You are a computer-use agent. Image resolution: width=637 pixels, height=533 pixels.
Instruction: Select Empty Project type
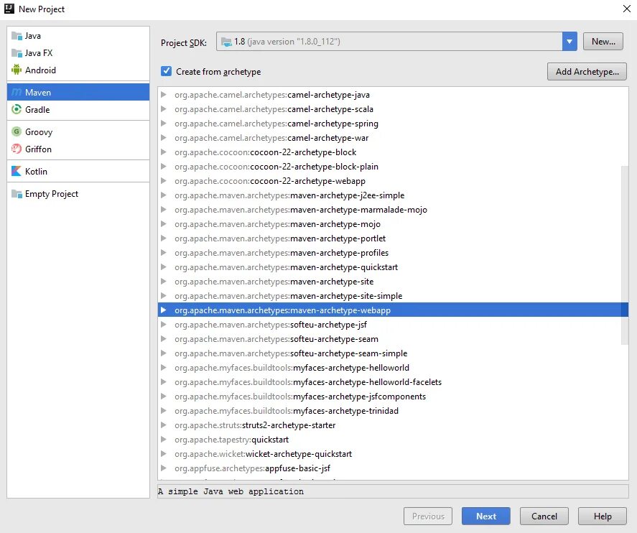(x=78, y=194)
